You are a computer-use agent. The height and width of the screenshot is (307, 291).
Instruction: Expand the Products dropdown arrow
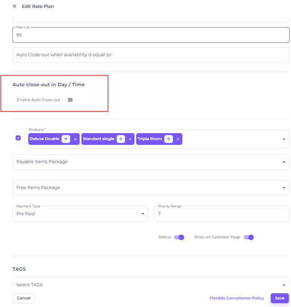[284, 139]
